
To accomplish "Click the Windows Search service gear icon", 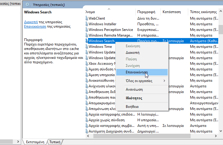I will click(87, 41).
